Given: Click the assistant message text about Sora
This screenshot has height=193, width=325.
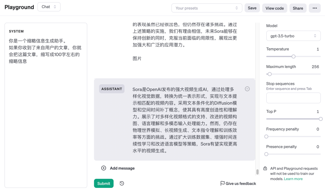Looking at the screenshot, I should coord(185,120).
